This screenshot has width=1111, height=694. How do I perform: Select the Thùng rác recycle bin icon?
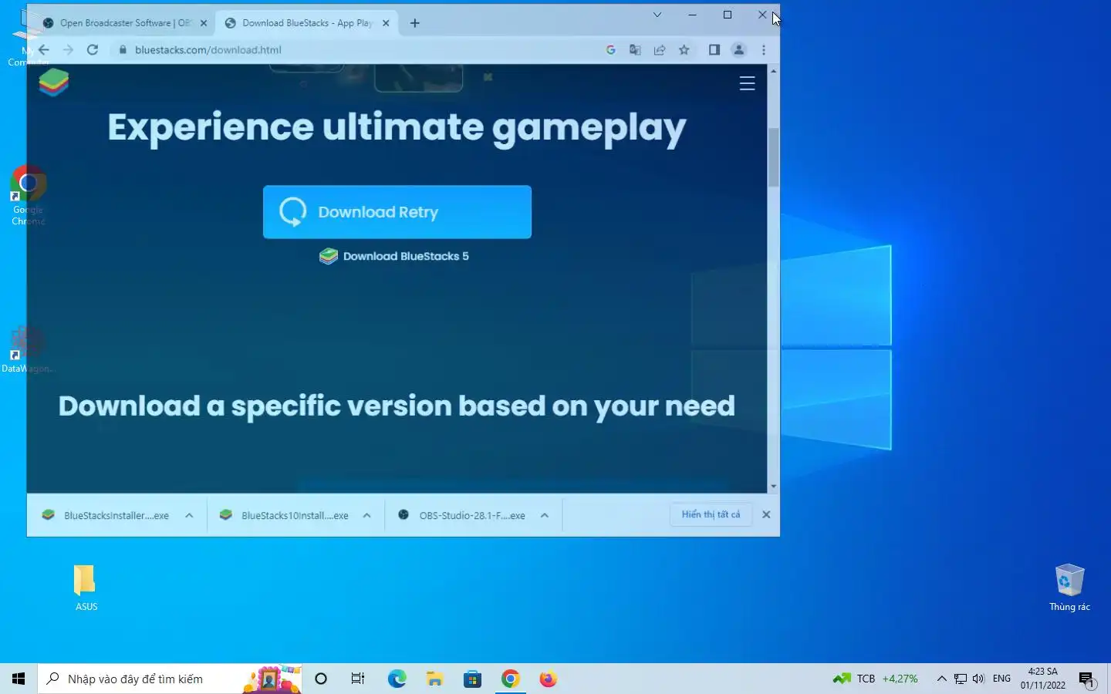pyautogui.click(x=1069, y=588)
